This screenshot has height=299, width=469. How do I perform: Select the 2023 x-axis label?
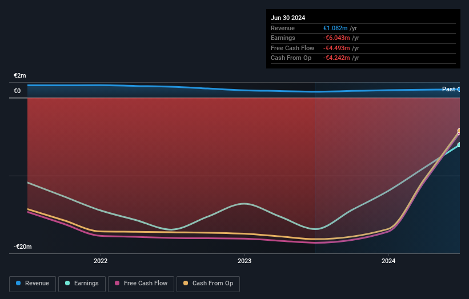[x=244, y=261]
